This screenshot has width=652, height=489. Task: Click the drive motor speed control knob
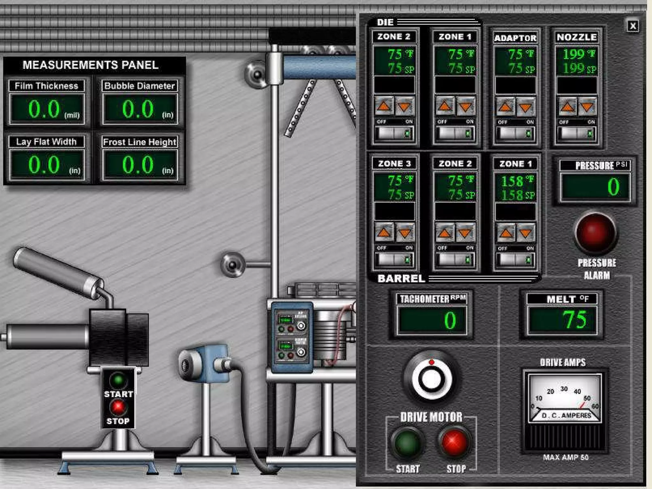click(x=431, y=378)
